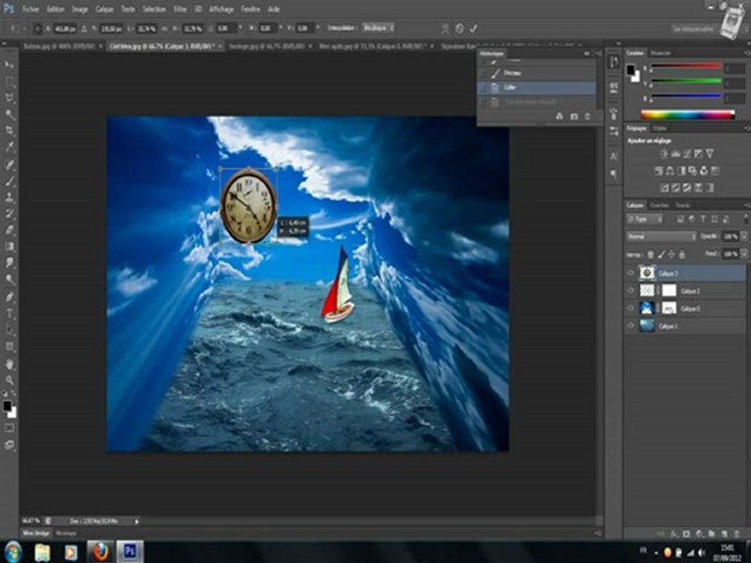Select the Eyedropper tool
751x563 pixels.
pyautogui.click(x=9, y=146)
